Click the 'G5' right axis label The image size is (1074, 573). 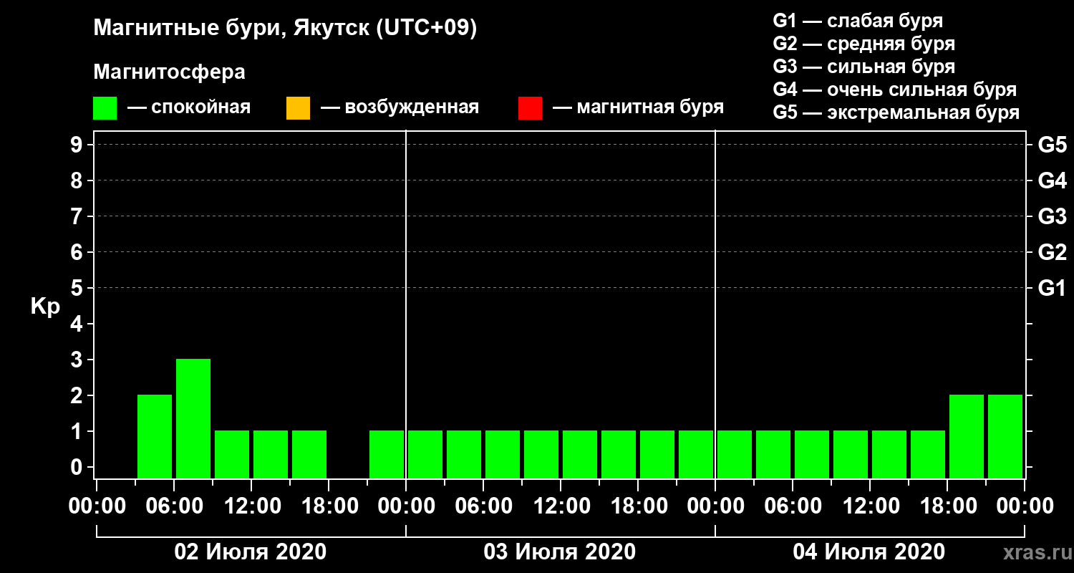tap(1053, 145)
